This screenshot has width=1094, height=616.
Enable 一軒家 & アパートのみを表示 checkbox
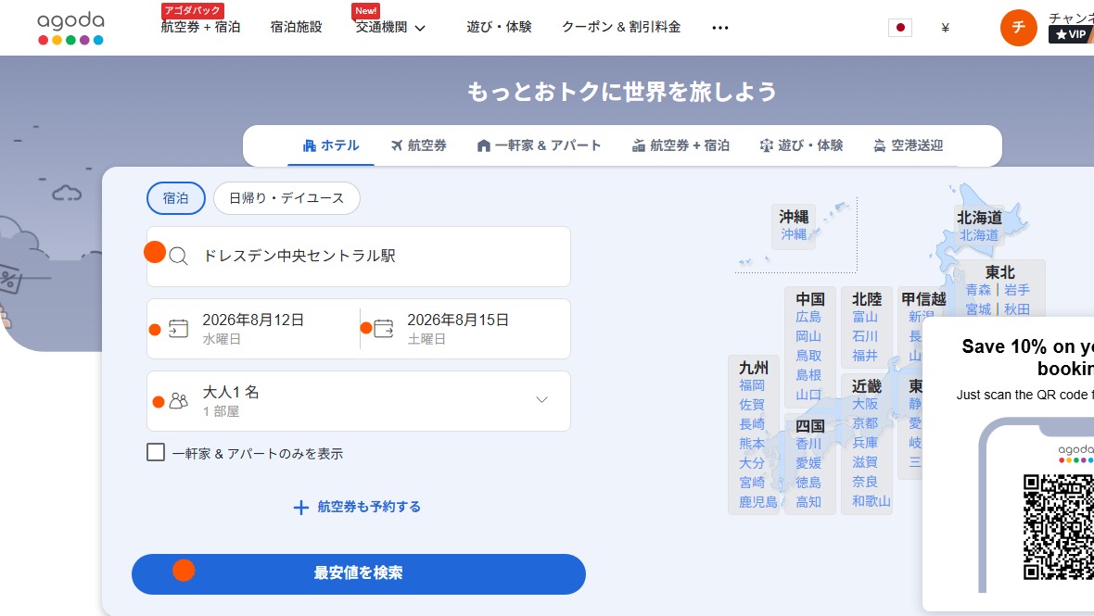[156, 452]
